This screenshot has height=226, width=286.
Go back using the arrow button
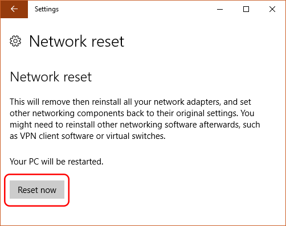pyautogui.click(x=14, y=9)
